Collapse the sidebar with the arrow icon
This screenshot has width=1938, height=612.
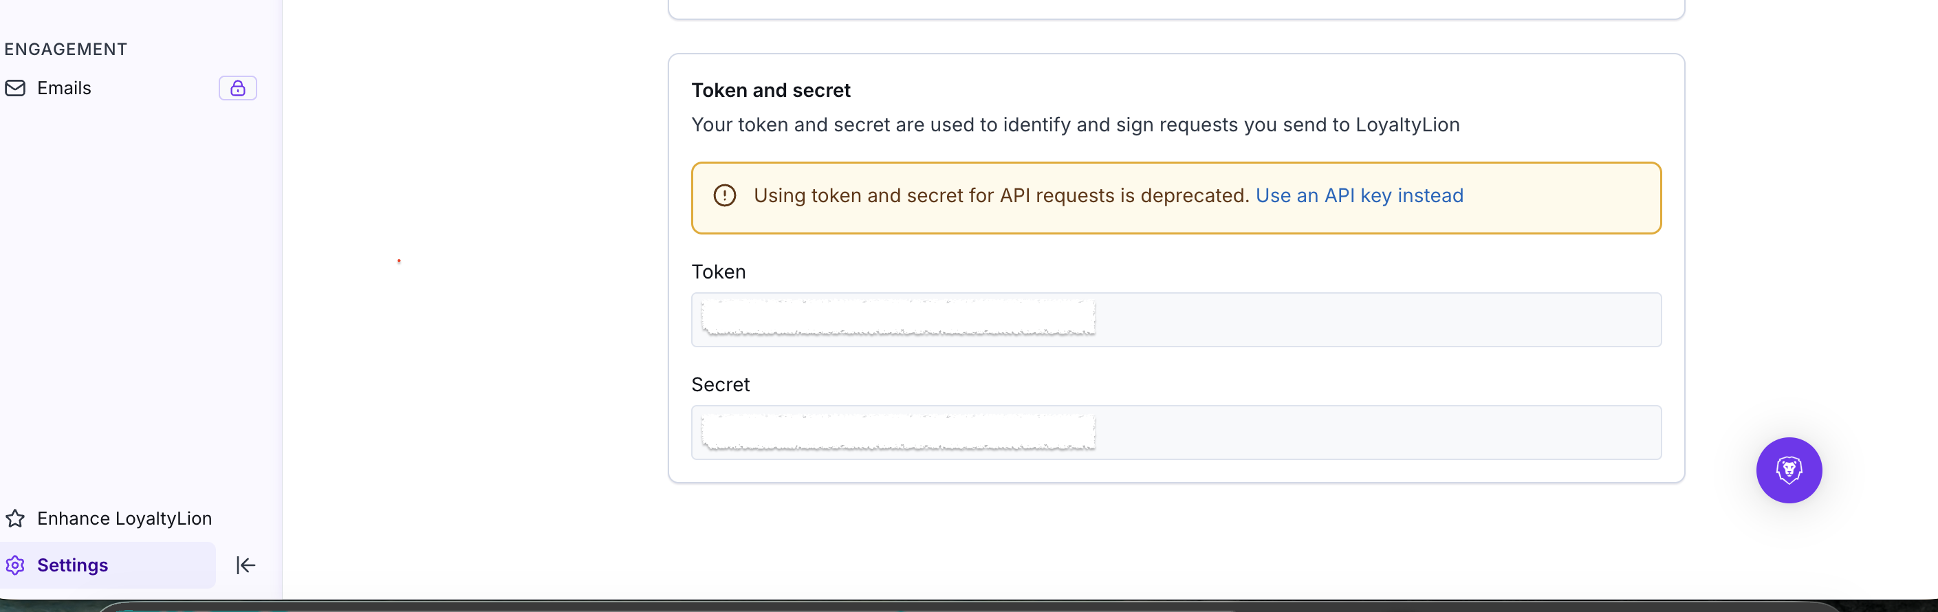coord(246,565)
